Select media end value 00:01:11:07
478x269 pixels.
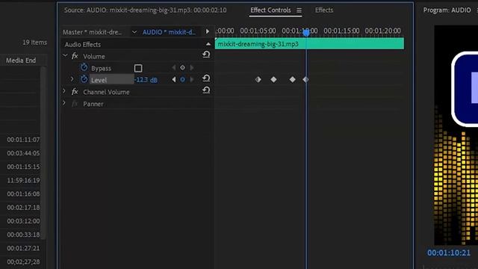pos(23,140)
